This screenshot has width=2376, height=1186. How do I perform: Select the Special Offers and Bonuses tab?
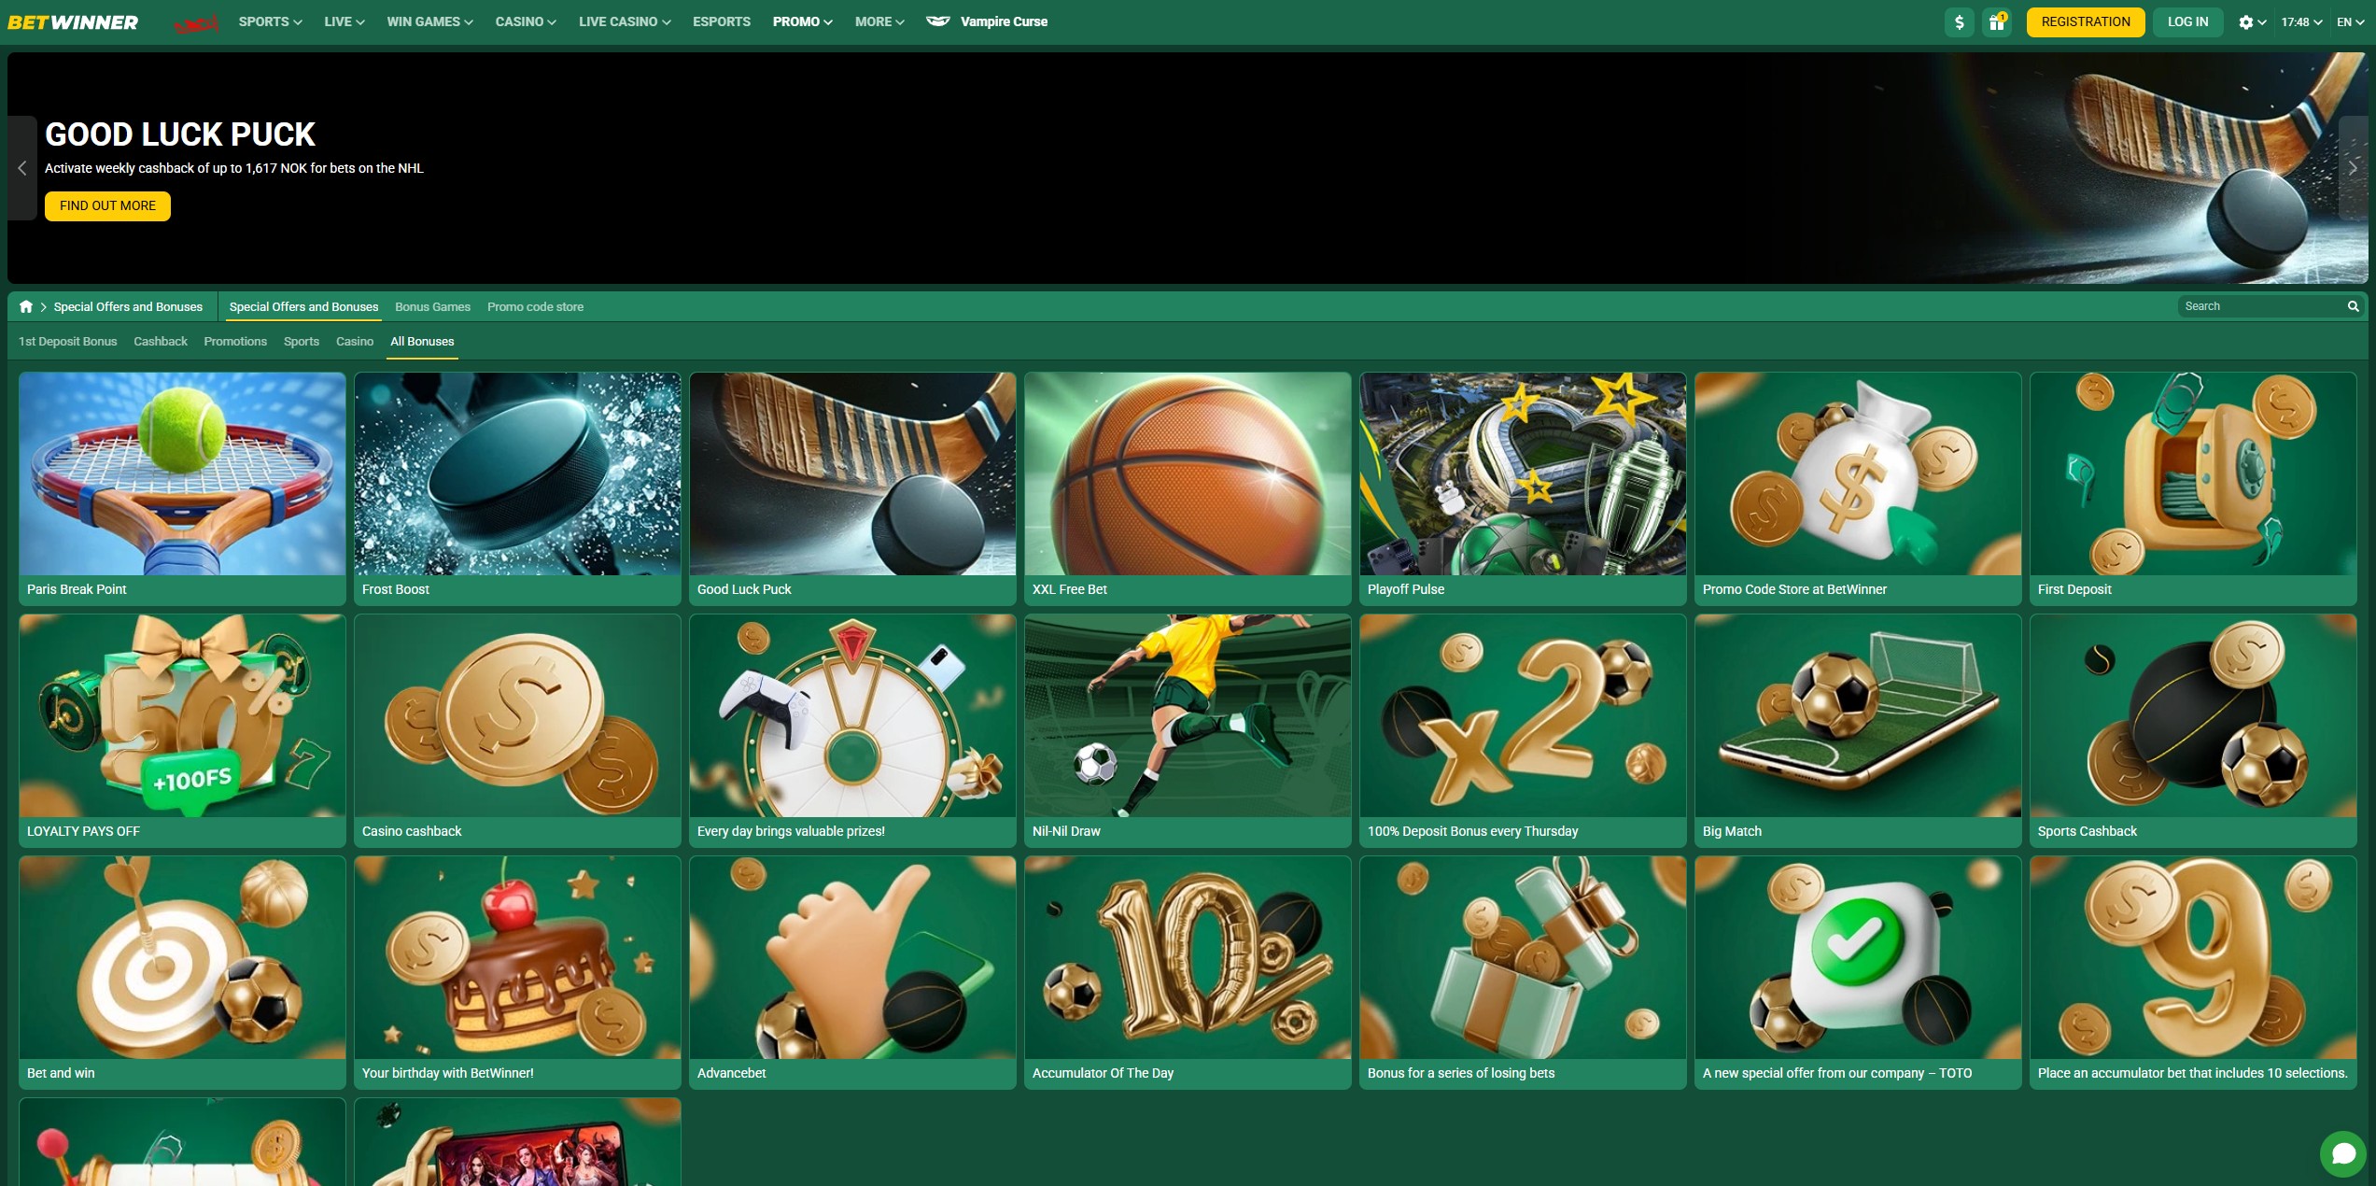(303, 306)
